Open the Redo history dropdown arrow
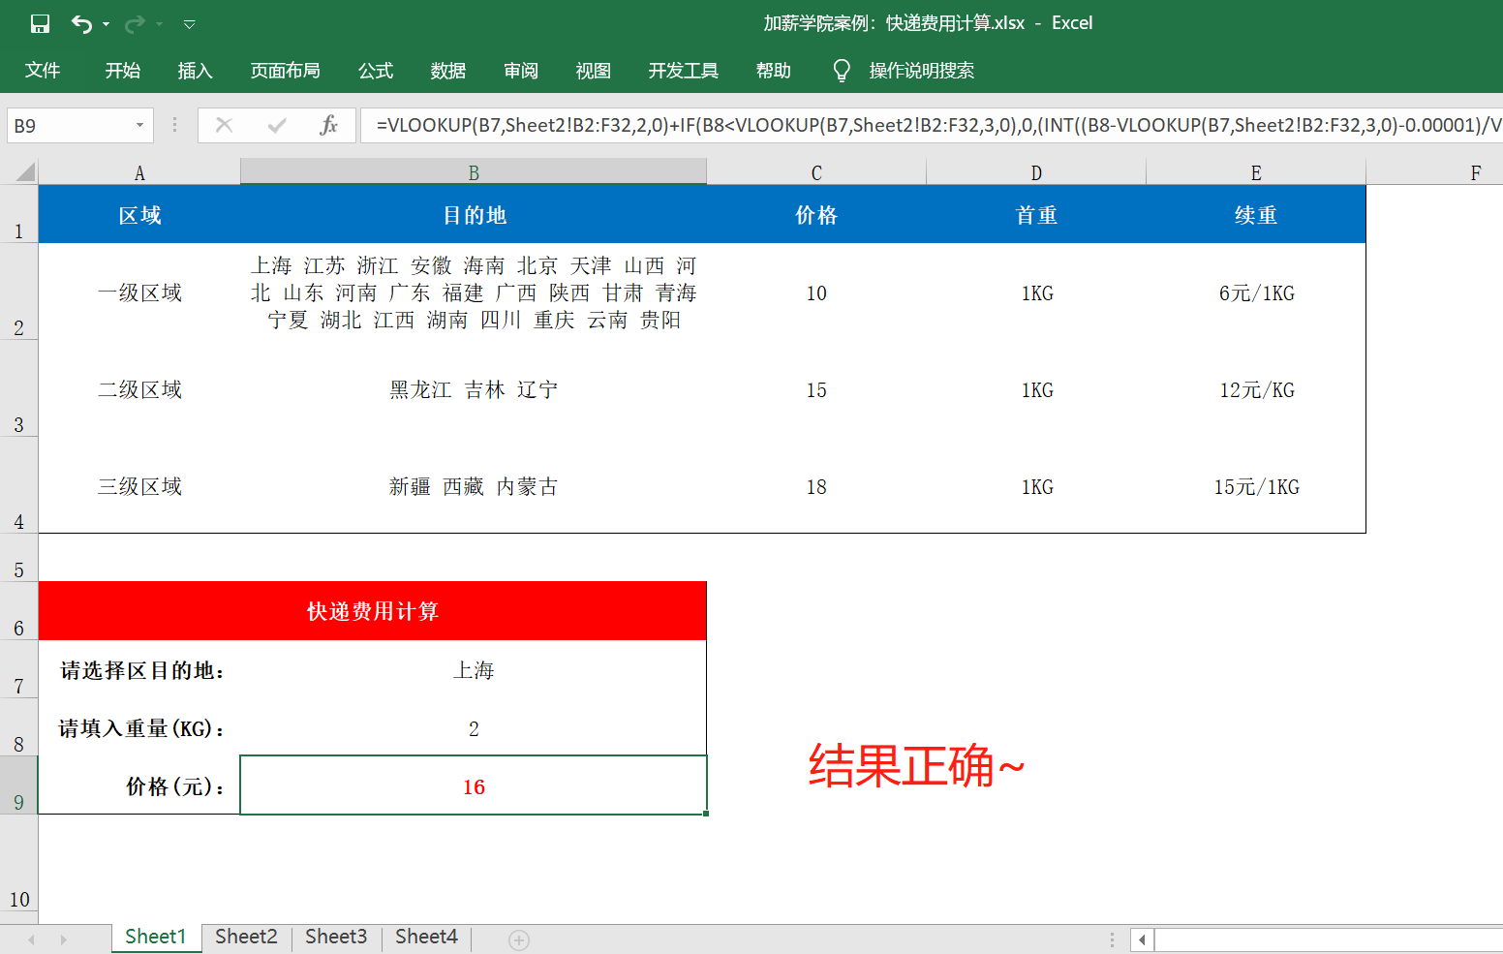Viewport: 1503px width, 954px height. (159, 24)
